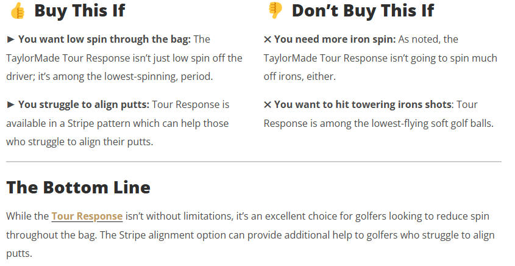Click the 'Stripe pattern' sentence text
Image resolution: width=515 pixels, height=266 pixels.
[118, 123]
